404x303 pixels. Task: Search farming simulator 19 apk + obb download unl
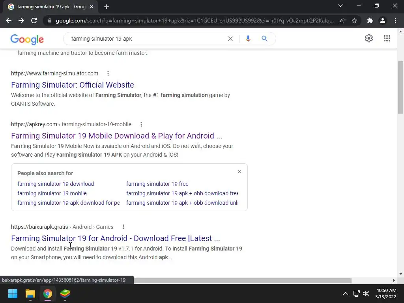click(x=182, y=203)
